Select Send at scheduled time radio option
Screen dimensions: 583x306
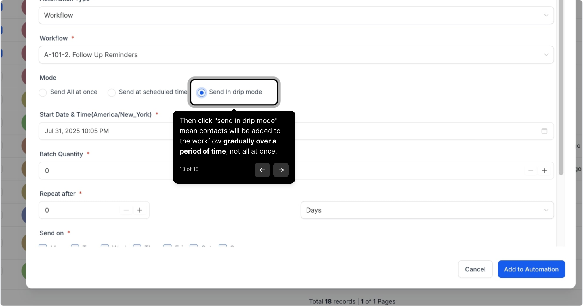click(x=112, y=92)
